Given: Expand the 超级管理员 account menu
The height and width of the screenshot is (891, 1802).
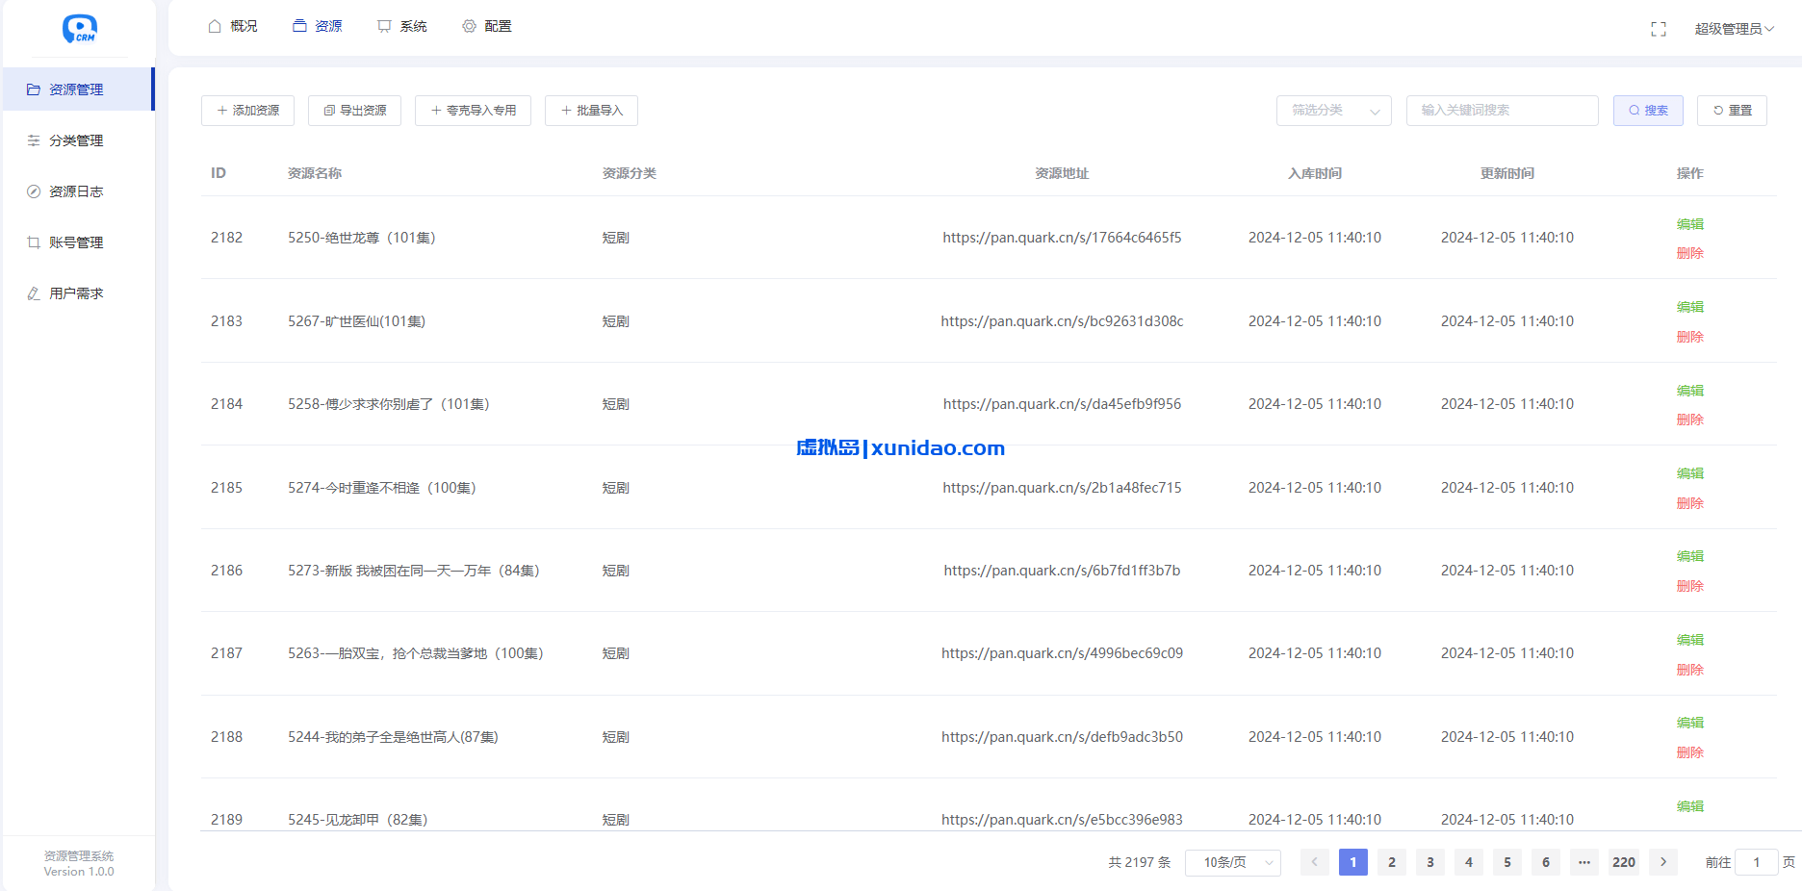Looking at the screenshot, I should (x=1736, y=28).
